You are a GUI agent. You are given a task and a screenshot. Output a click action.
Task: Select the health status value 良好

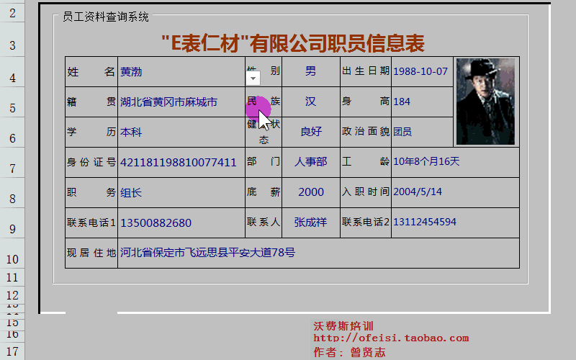[311, 132]
